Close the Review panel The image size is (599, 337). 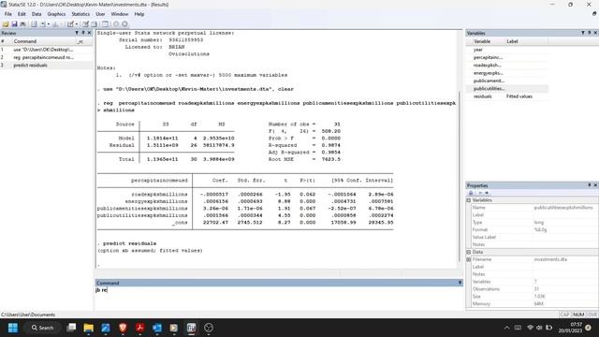coord(90,34)
